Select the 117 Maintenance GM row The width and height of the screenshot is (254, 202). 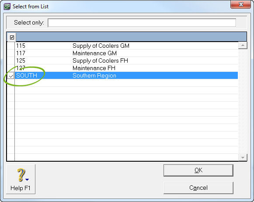[x=126, y=53]
